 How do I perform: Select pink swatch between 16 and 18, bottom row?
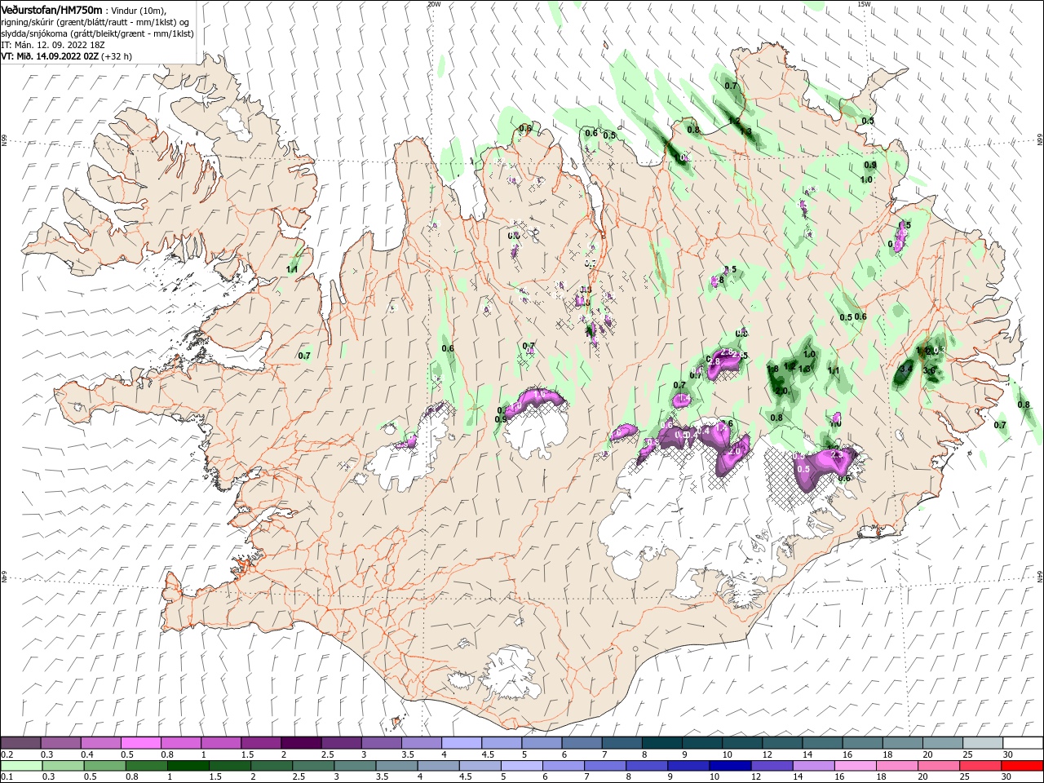click(854, 766)
